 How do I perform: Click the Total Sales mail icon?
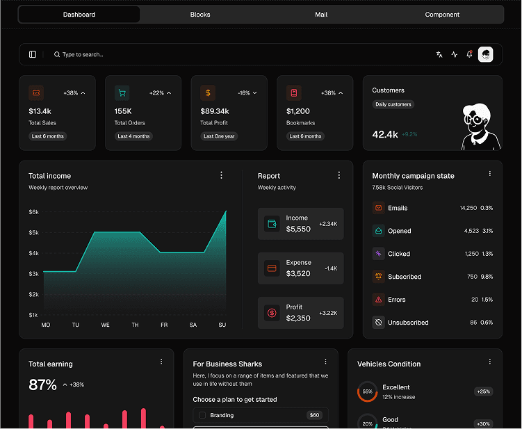36,92
